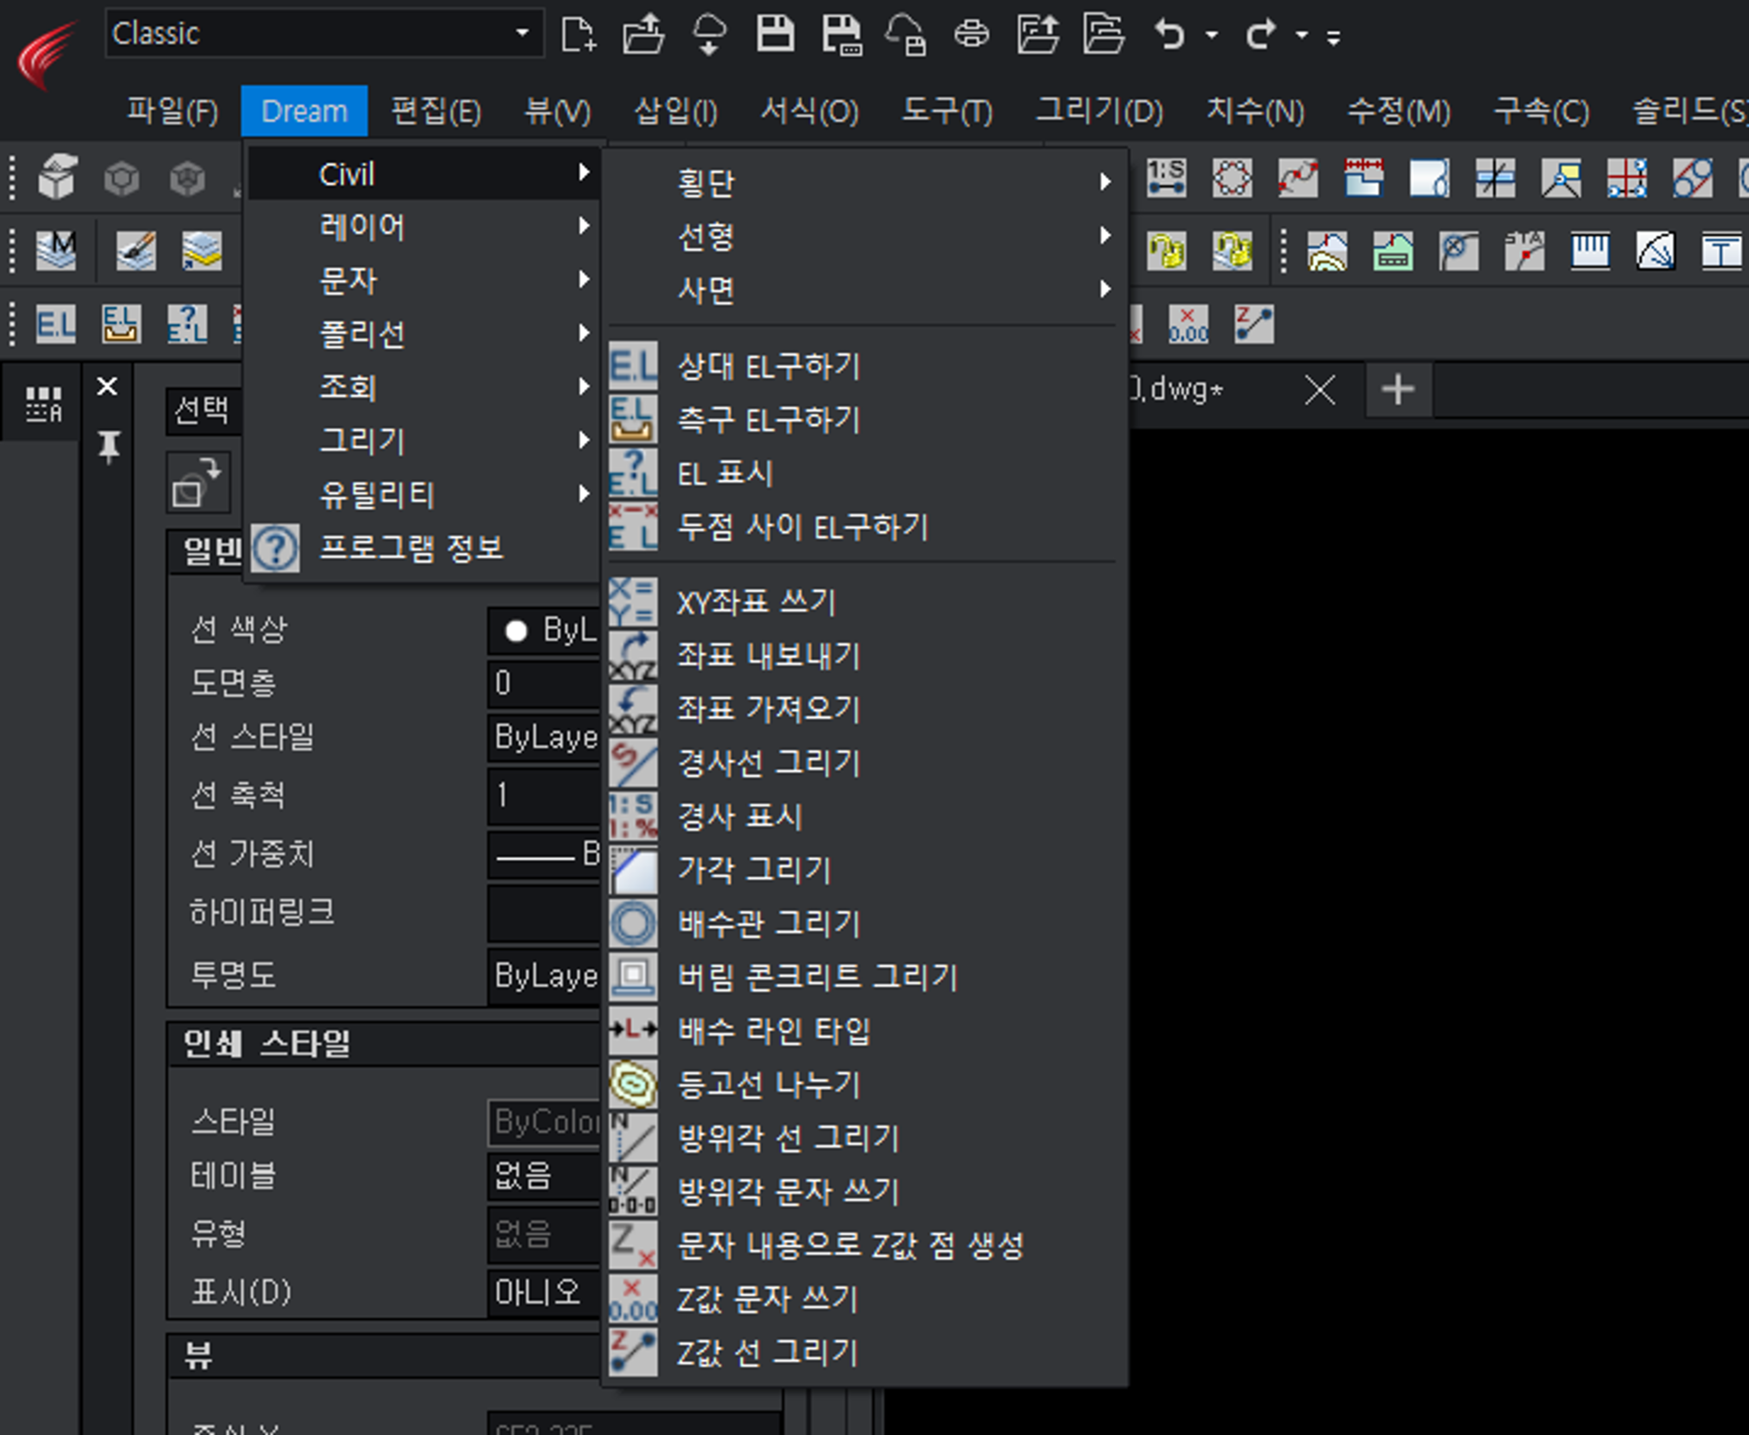Expand the Civil submenu item
This screenshot has height=1435, width=1749.
click(x=424, y=173)
